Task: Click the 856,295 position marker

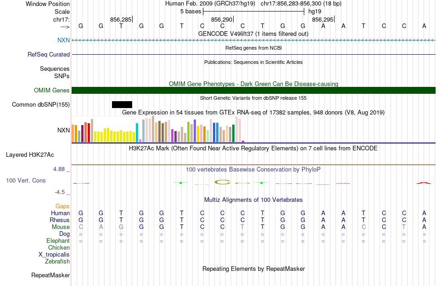Action: (323, 19)
